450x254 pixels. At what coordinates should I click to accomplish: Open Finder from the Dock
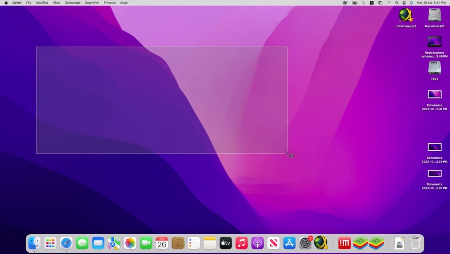pyautogui.click(x=34, y=243)
